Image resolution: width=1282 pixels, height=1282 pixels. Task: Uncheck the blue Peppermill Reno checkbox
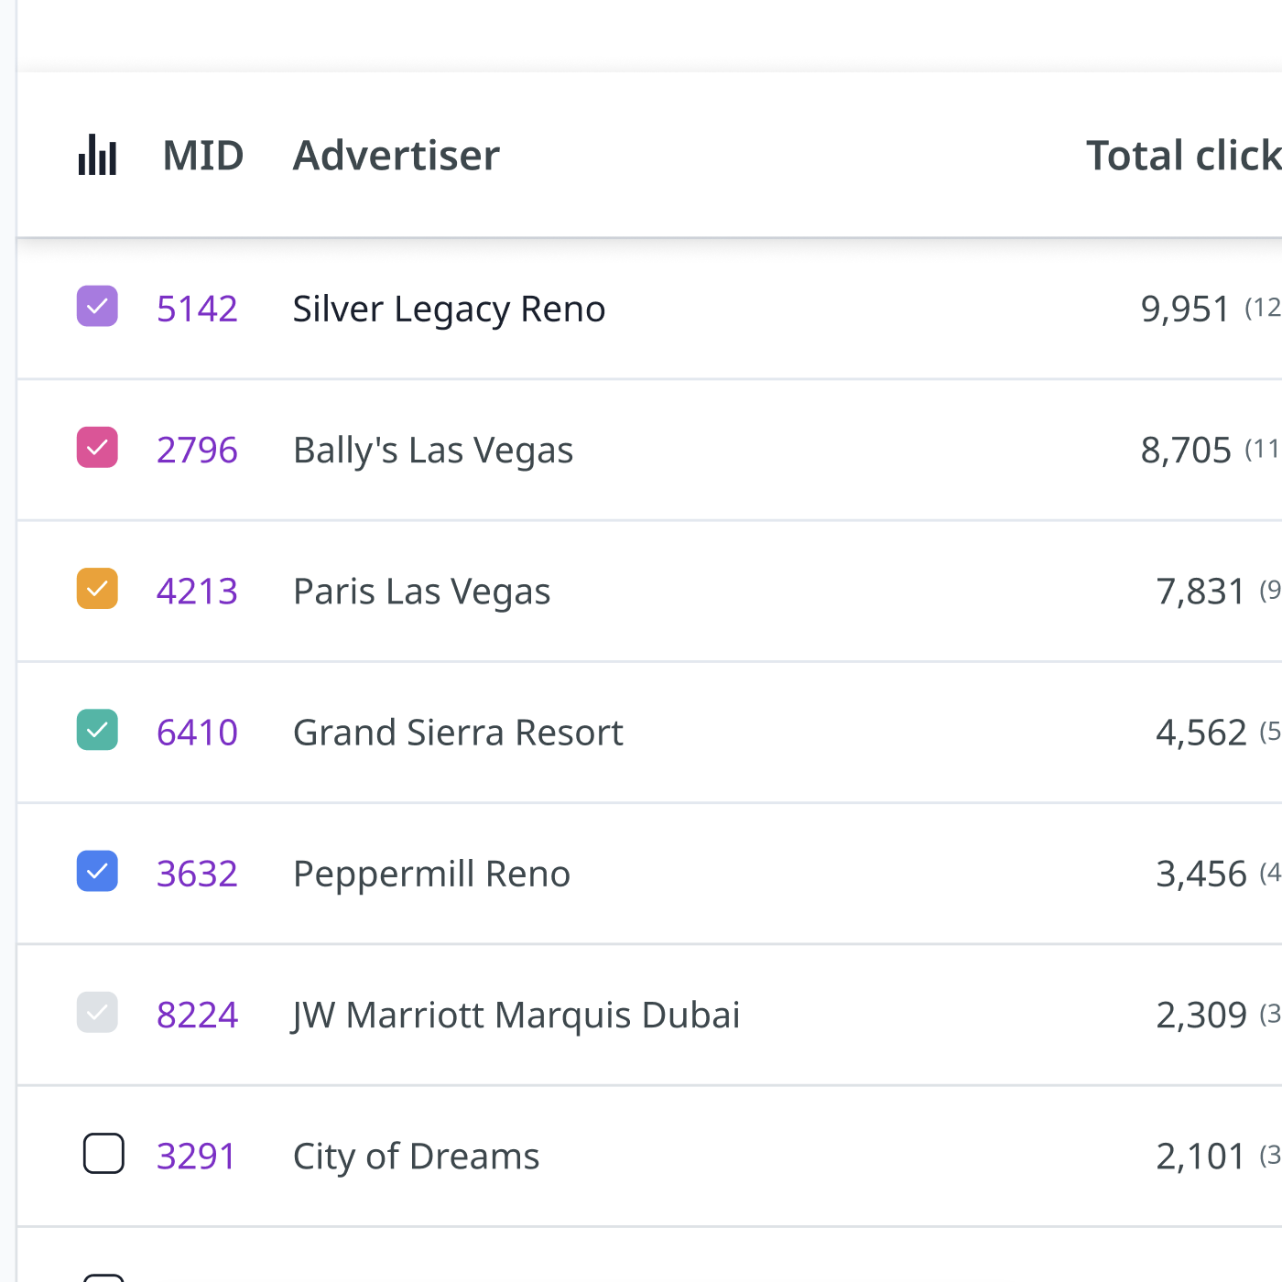(x=97, y=871)
